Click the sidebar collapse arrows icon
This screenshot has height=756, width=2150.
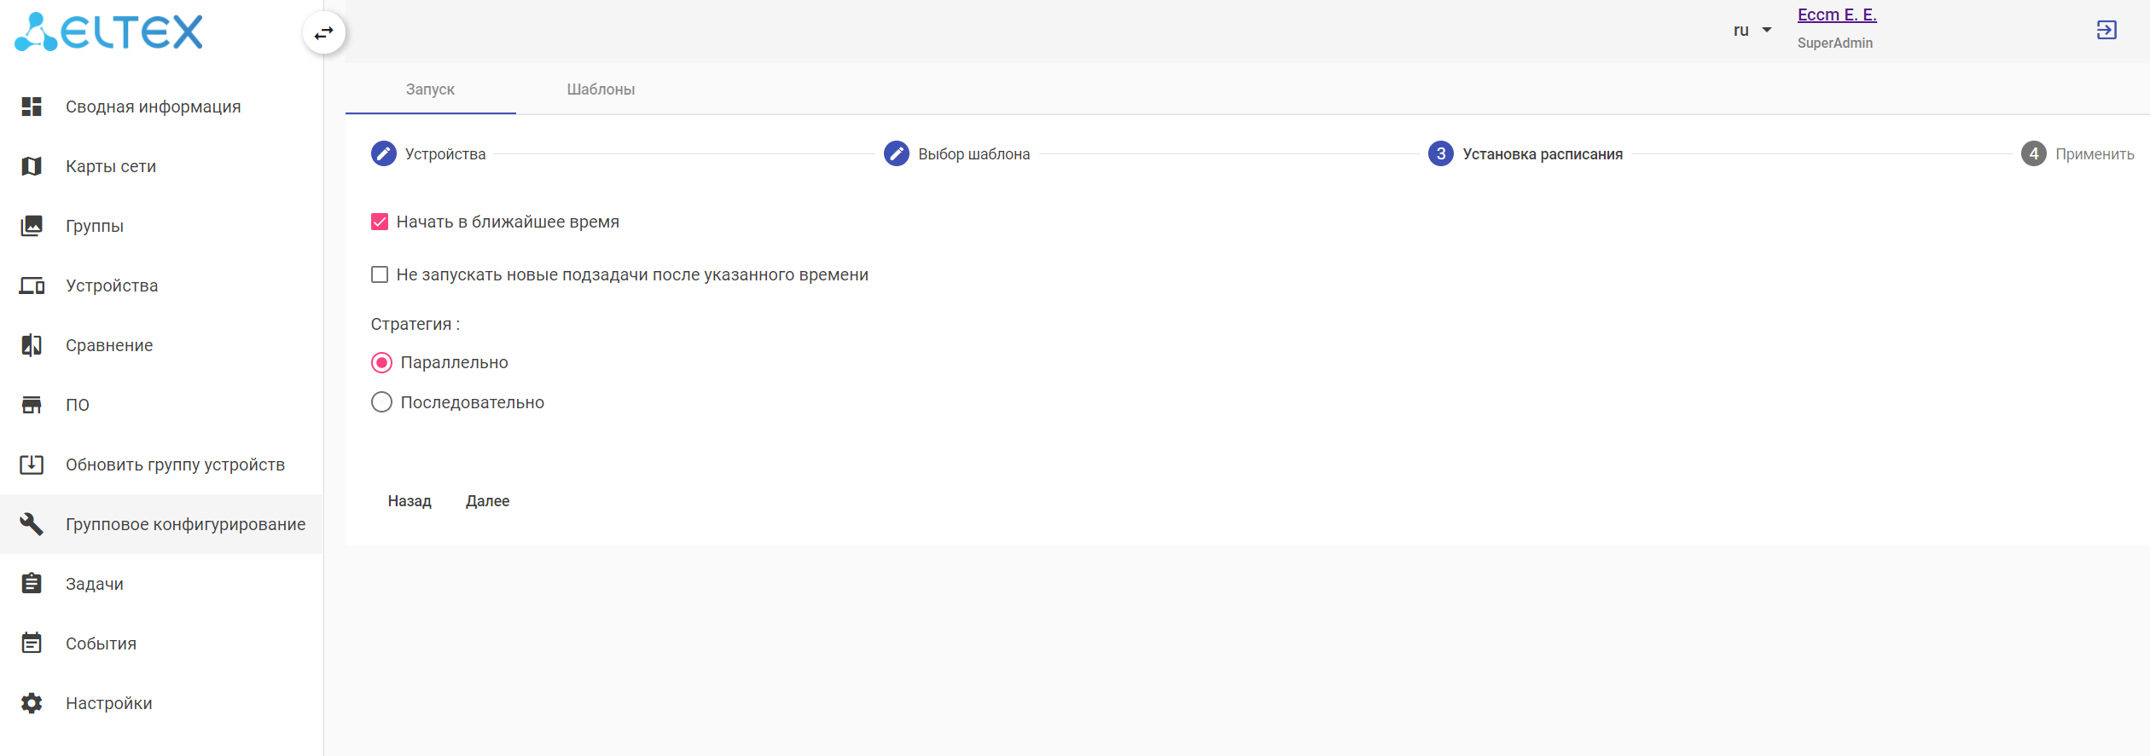coord(324,33)
